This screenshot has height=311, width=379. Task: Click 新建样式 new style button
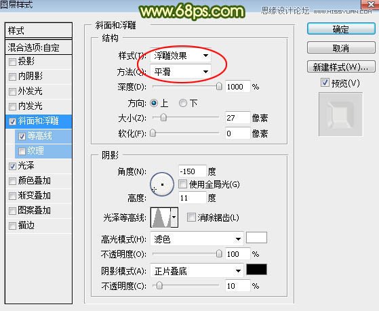(x=341, y=66)
